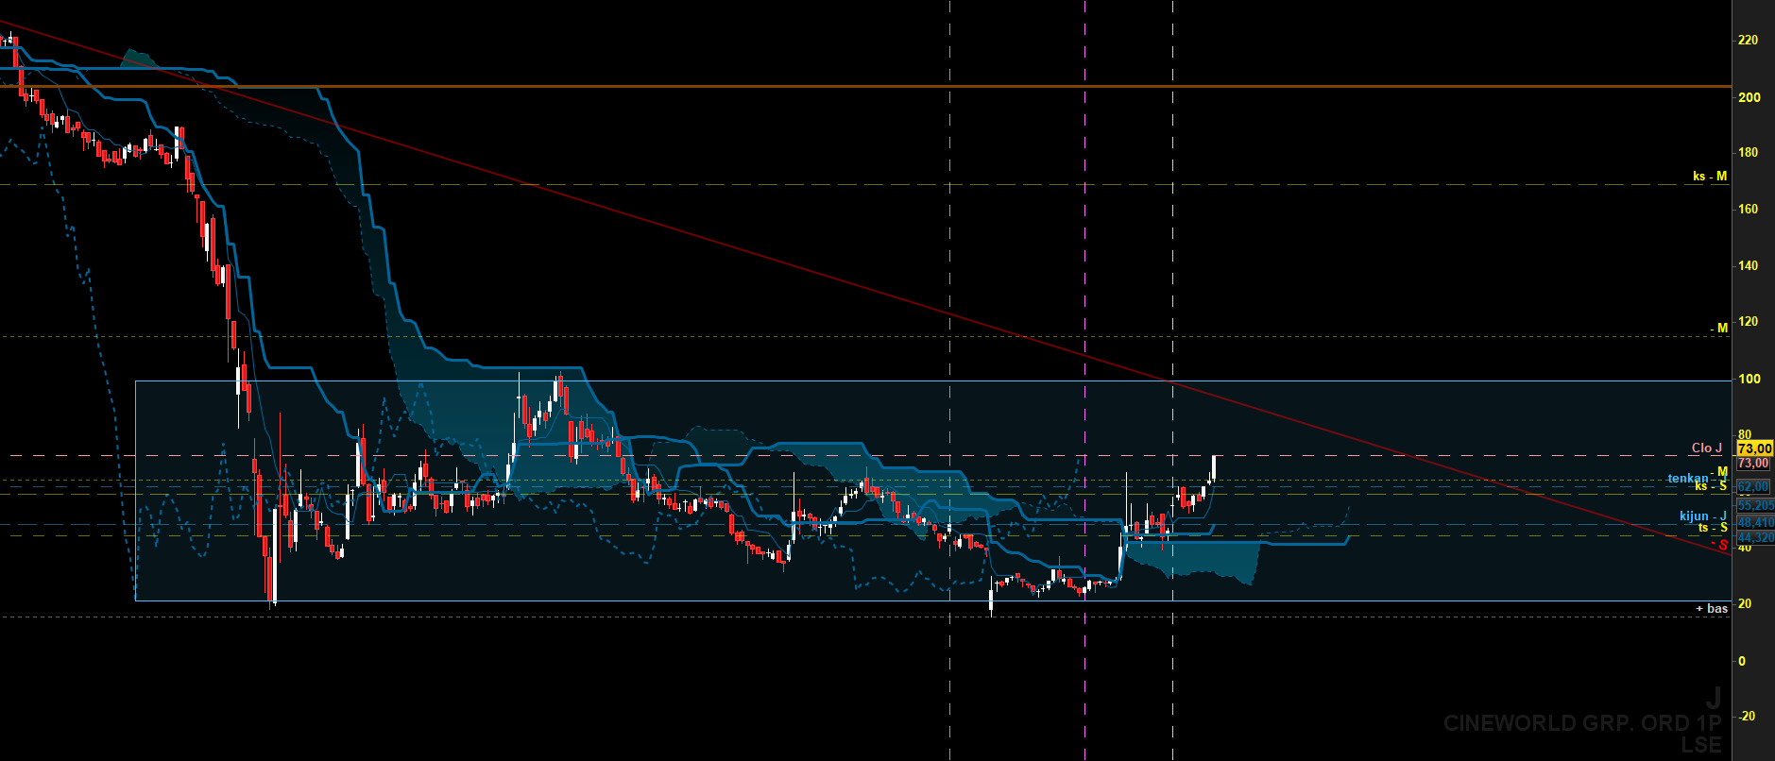Click the LSE exchange watermark text
Image resolution: width=1775 pixels, height=761 pixels.
coord(1701,744)
